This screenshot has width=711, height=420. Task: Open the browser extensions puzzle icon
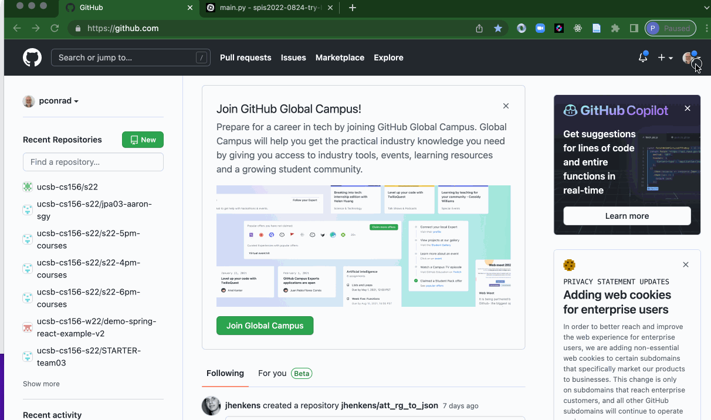615,28
